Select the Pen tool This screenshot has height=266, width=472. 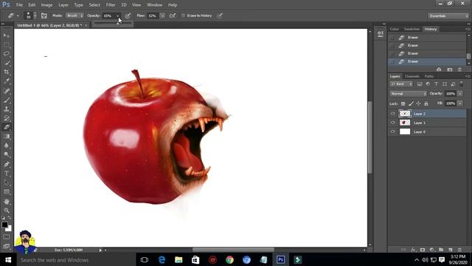pos(7,164)
